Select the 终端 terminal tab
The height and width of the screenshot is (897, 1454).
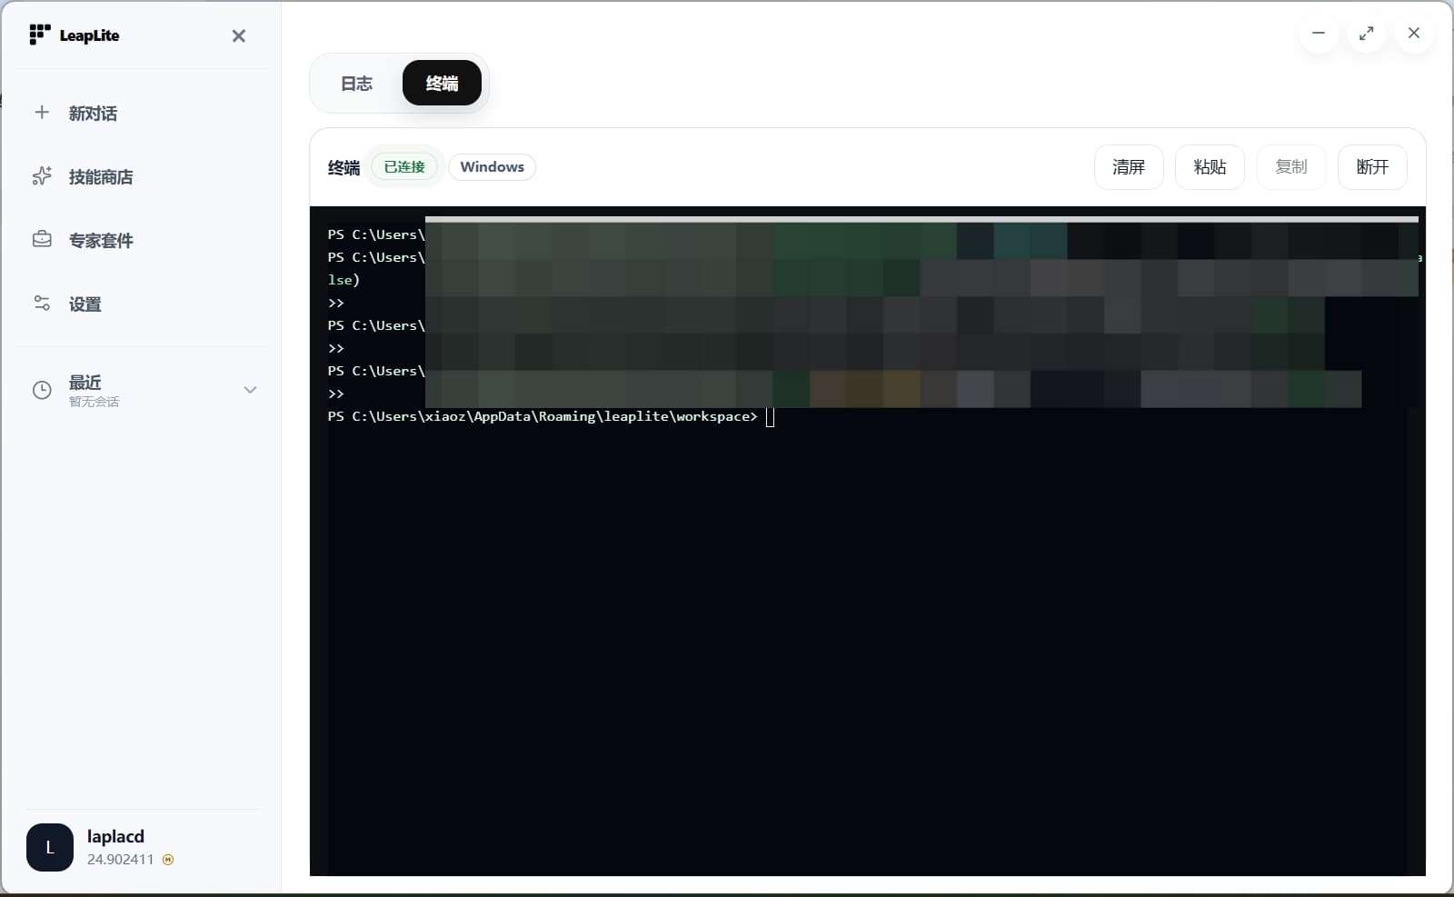tap(442, 84)
